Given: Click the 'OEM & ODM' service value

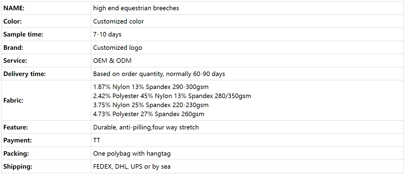Looking at the screenshot, I should [112, 61].
